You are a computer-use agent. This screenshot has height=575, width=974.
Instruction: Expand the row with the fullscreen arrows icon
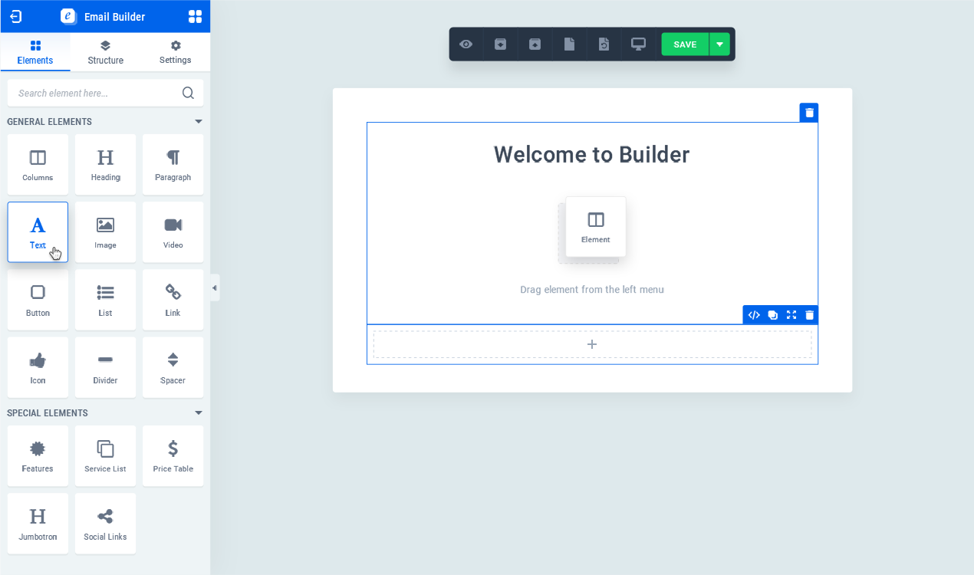pyautogui.click(x=791, y=314)
